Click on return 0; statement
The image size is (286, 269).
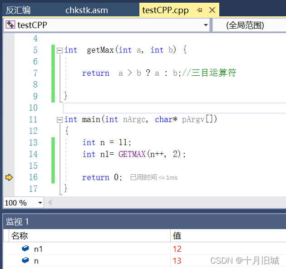pos(102,177)
